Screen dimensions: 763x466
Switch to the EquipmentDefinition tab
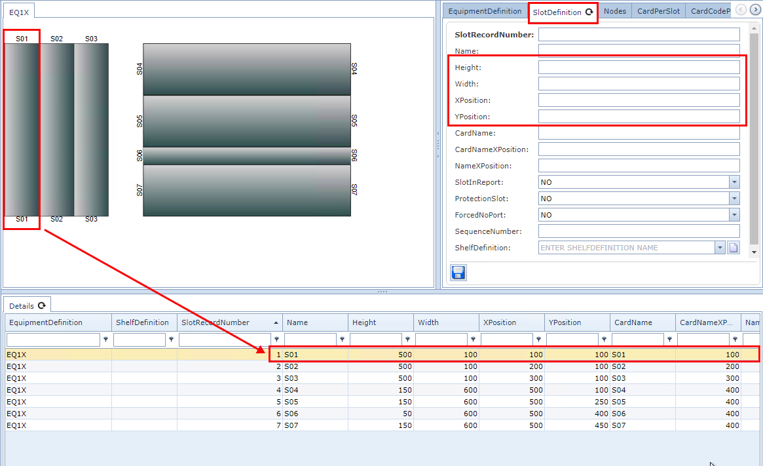(x=485, y=11)
